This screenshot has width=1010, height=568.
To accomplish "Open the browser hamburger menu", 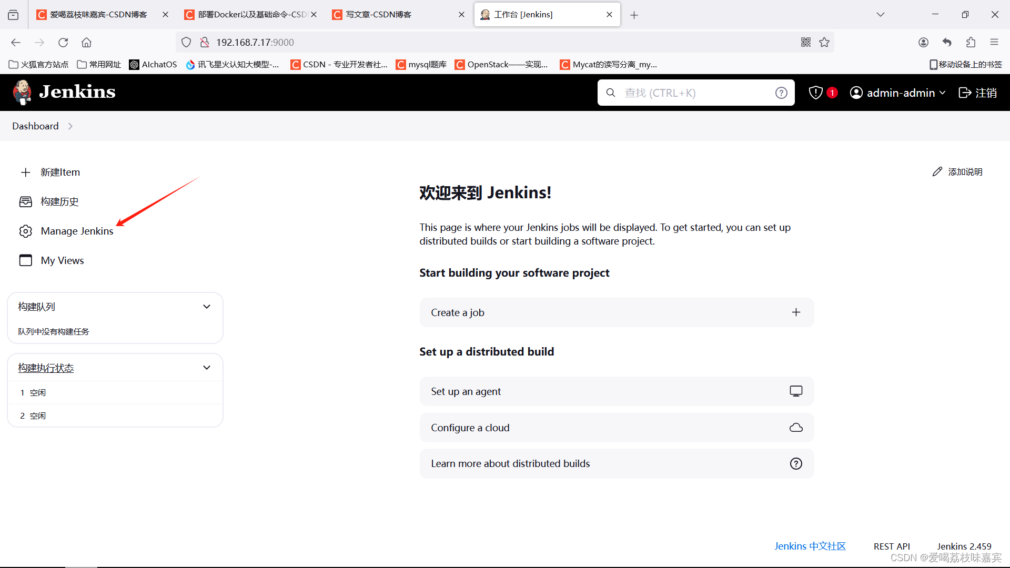I will tap(994, 42).
